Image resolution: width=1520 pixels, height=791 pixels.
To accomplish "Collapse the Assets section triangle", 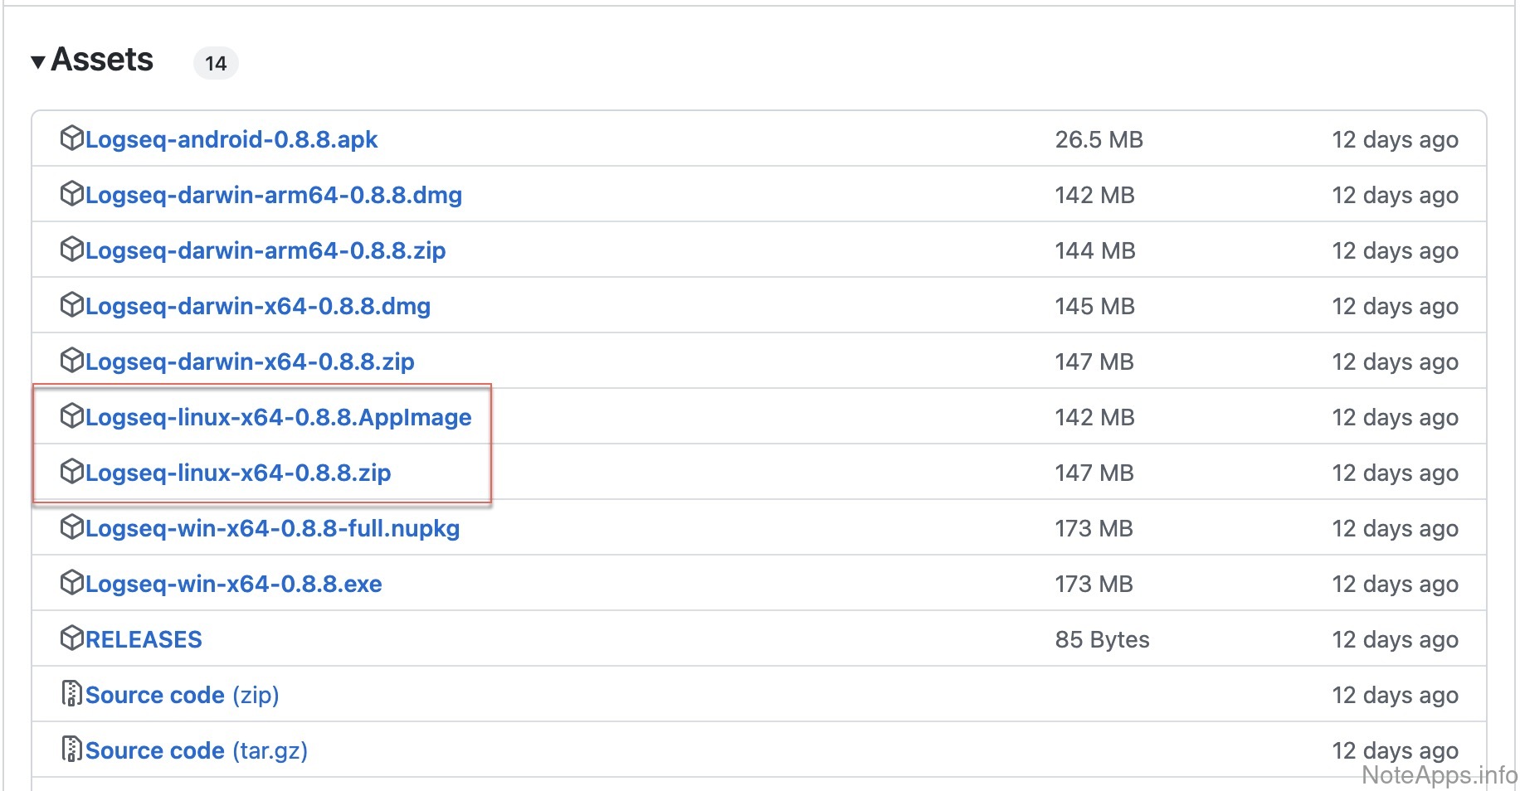I will coord(37,62).
